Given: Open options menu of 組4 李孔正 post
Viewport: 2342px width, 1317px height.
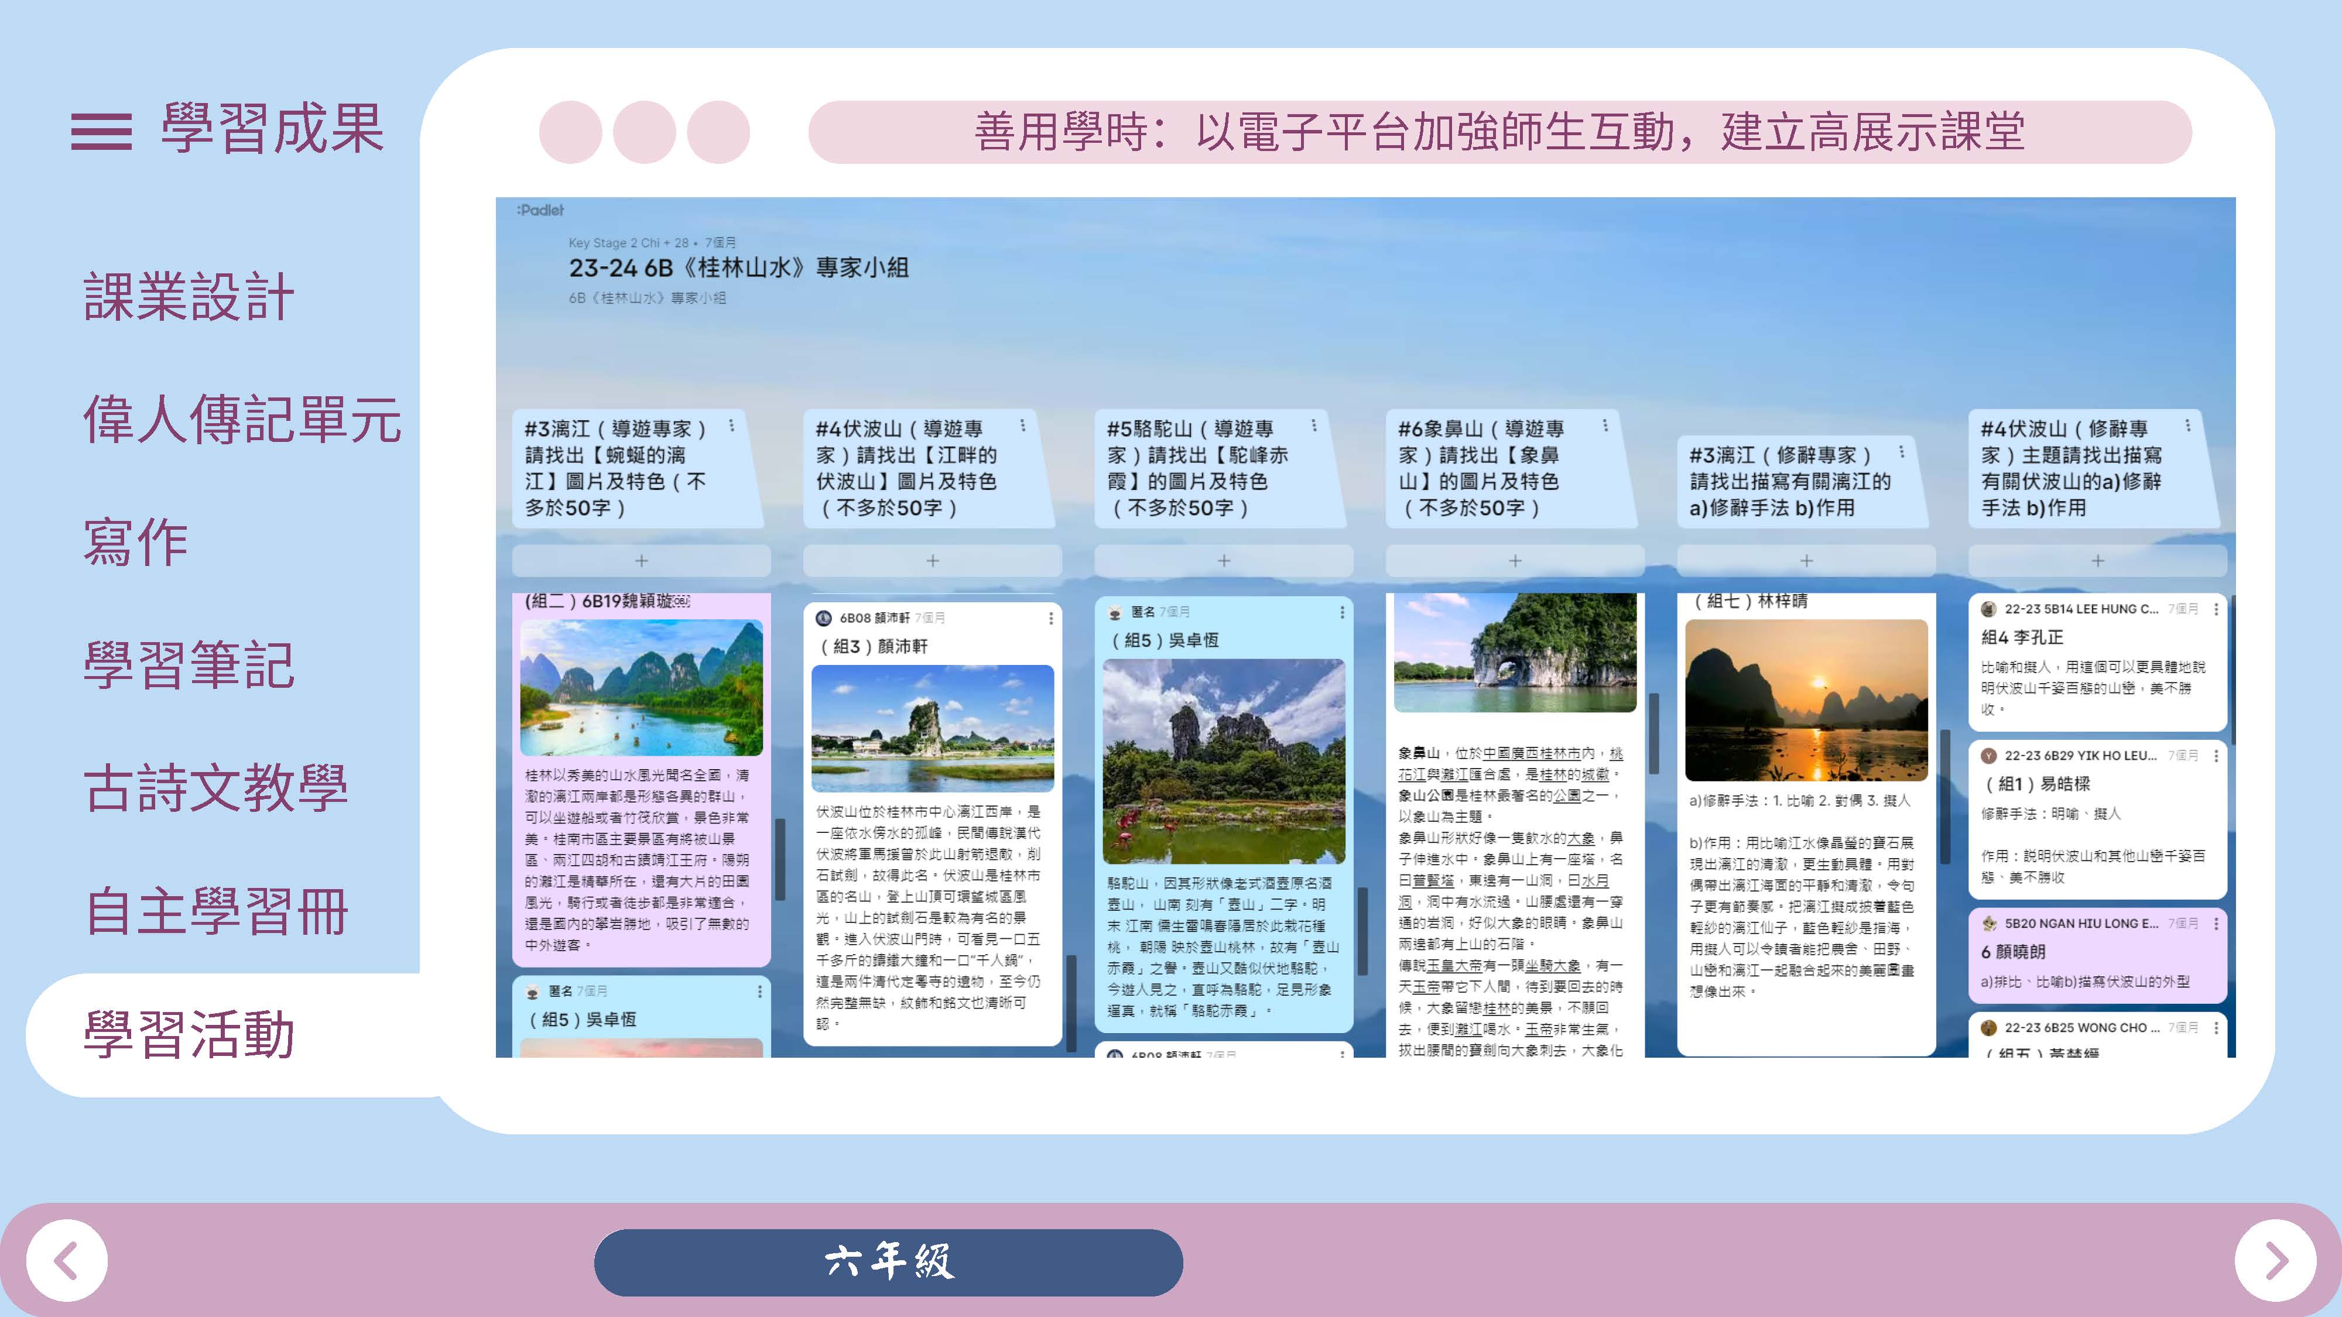Looking at the screenshot, I should tap(2216, 609).
